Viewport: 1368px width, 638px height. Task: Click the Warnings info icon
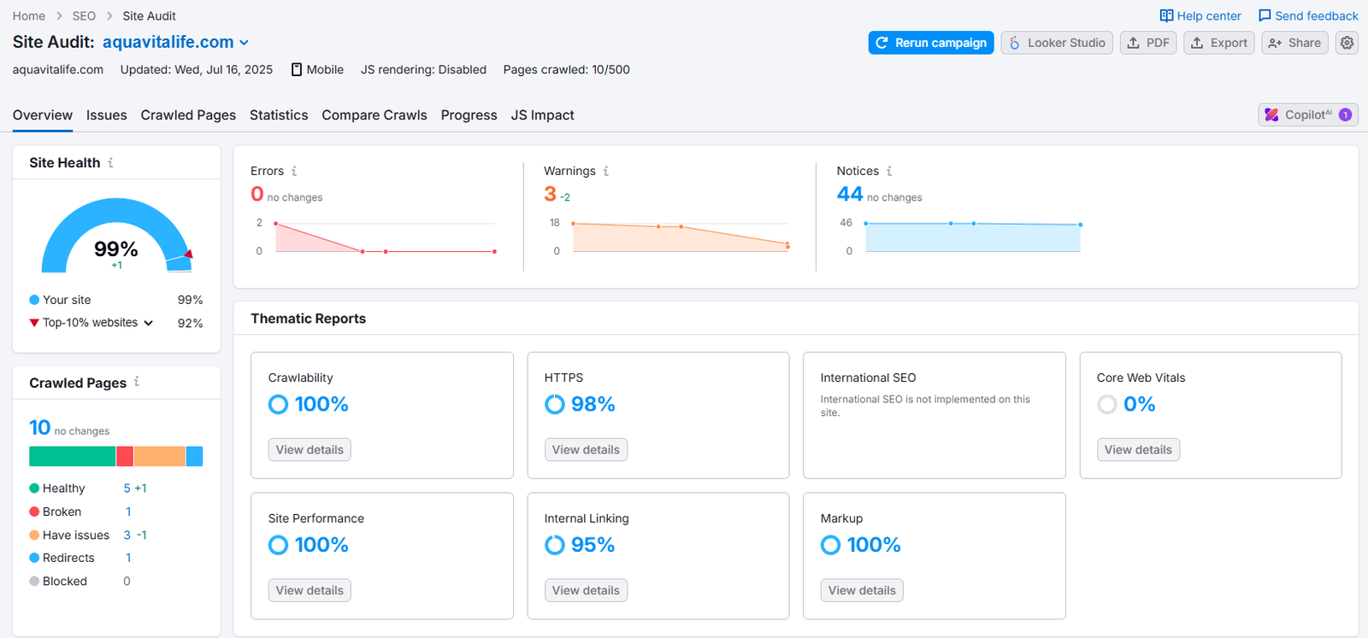[x=606, y=171]
